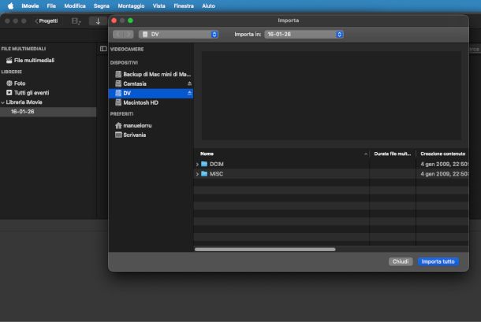Open the Segna menu
Image resolution: width=481 pixels, height=322 pixels.
[x=102, y=6]
